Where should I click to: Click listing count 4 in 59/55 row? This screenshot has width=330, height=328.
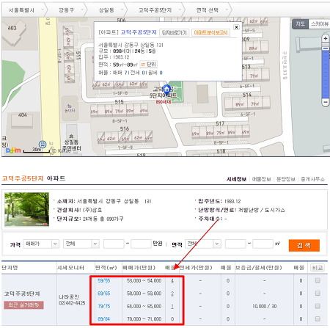pos(172,281)
